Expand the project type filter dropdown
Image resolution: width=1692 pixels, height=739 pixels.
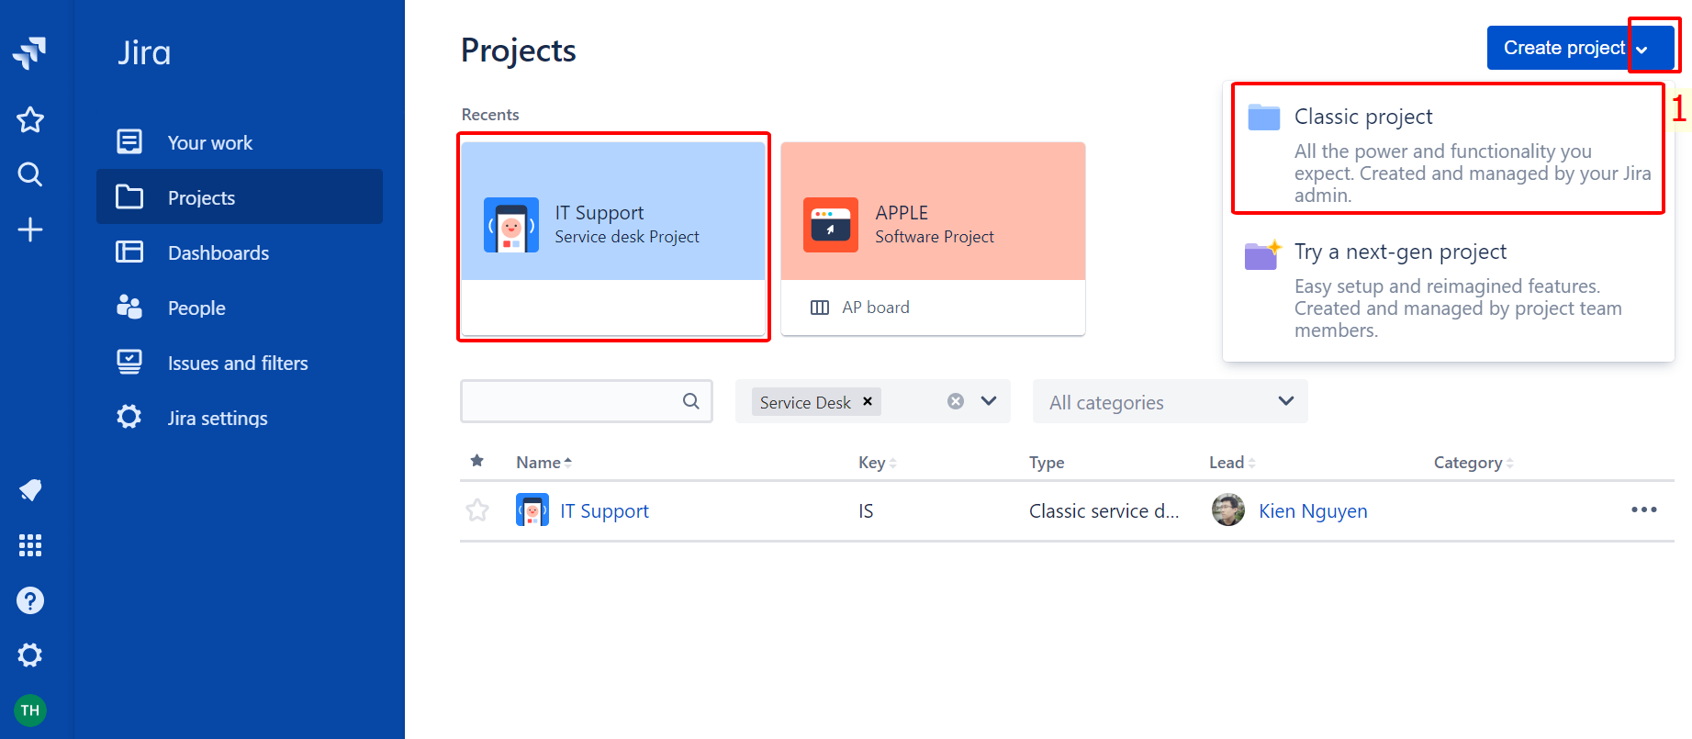(x=989, y=401)
